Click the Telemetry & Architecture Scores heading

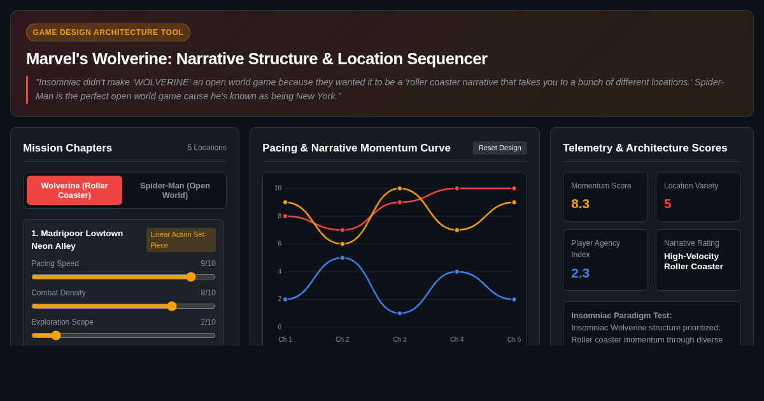point(645,148)
